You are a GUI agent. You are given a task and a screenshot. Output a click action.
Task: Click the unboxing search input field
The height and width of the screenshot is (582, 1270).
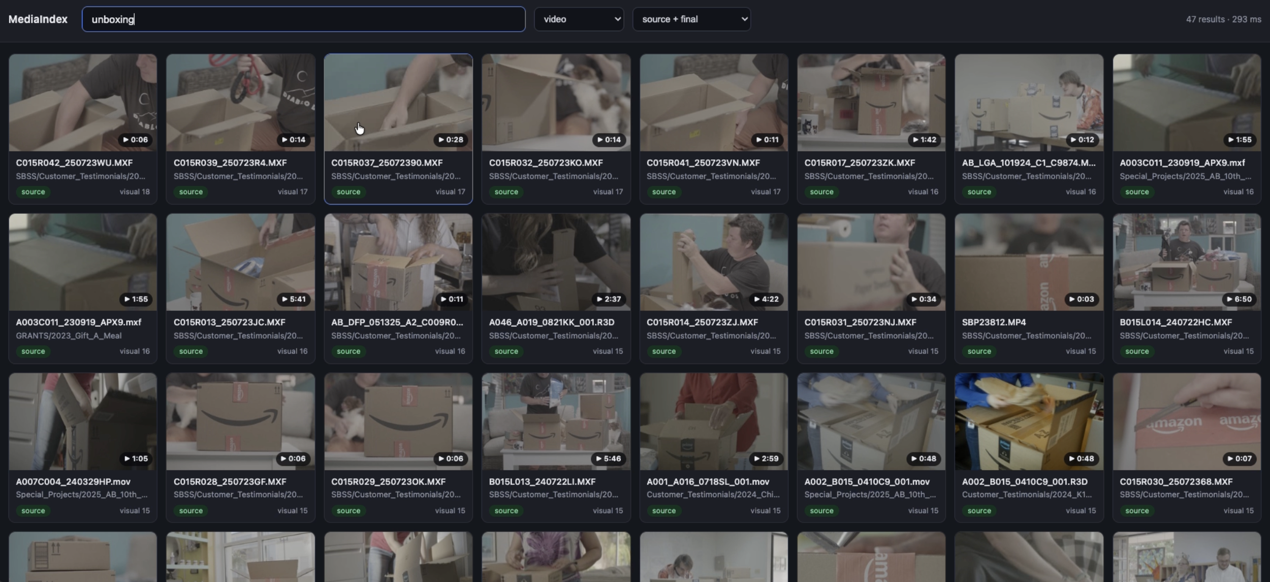point(303,19)
